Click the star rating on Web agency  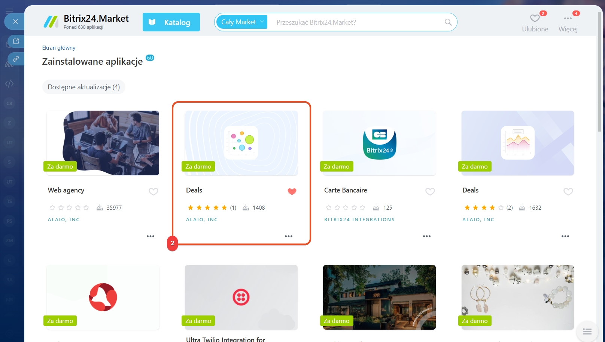click(x=69, y=207)
